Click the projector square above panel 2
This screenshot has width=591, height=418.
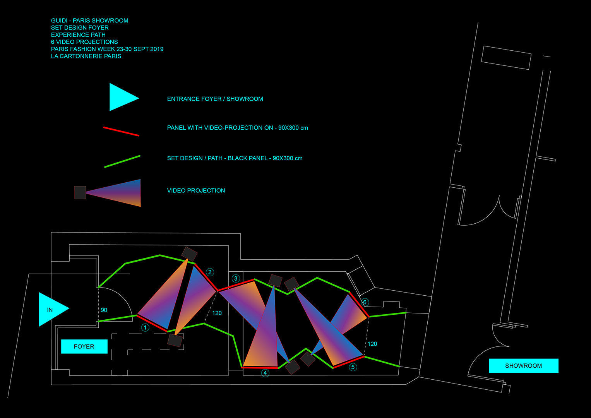pos(189,254)
